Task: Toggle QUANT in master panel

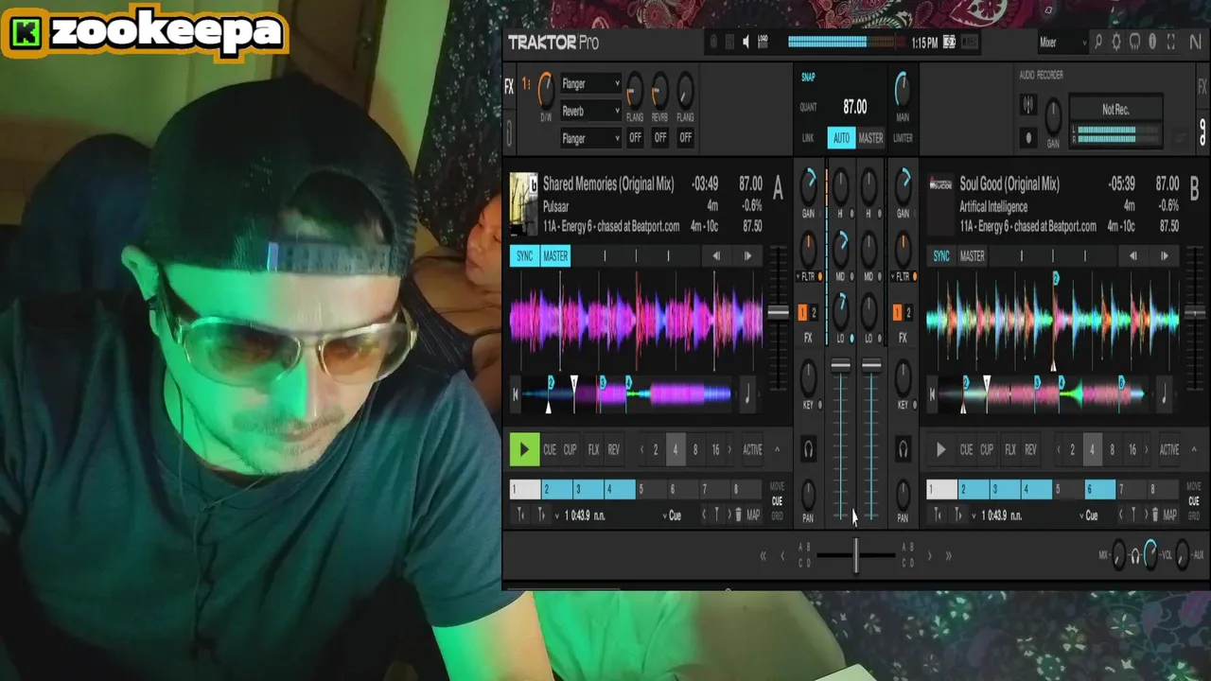Action: pos(808,107)
